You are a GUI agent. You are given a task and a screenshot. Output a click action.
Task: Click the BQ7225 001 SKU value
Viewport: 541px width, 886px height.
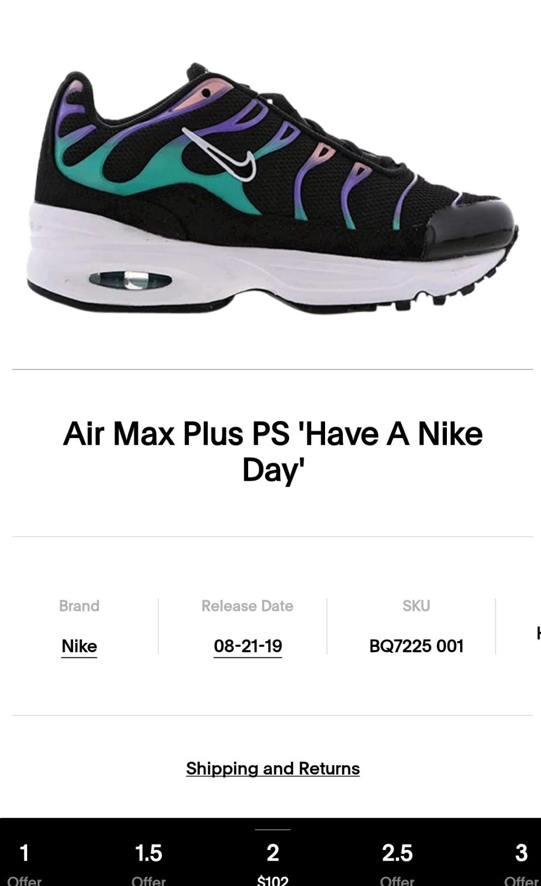416,646
